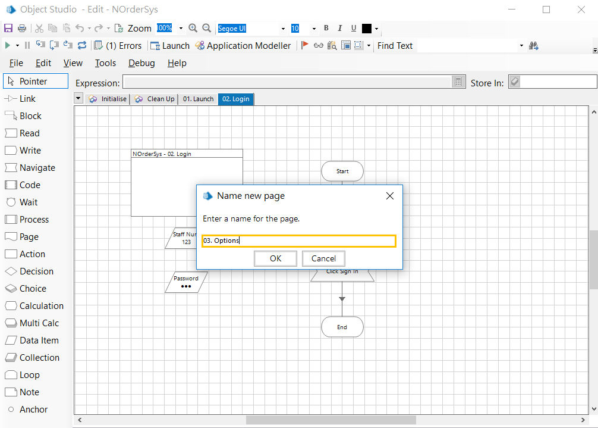Click the refresh page icon before Zoom
The width and height of the screenshot is (598, 428).
(119, 28)
